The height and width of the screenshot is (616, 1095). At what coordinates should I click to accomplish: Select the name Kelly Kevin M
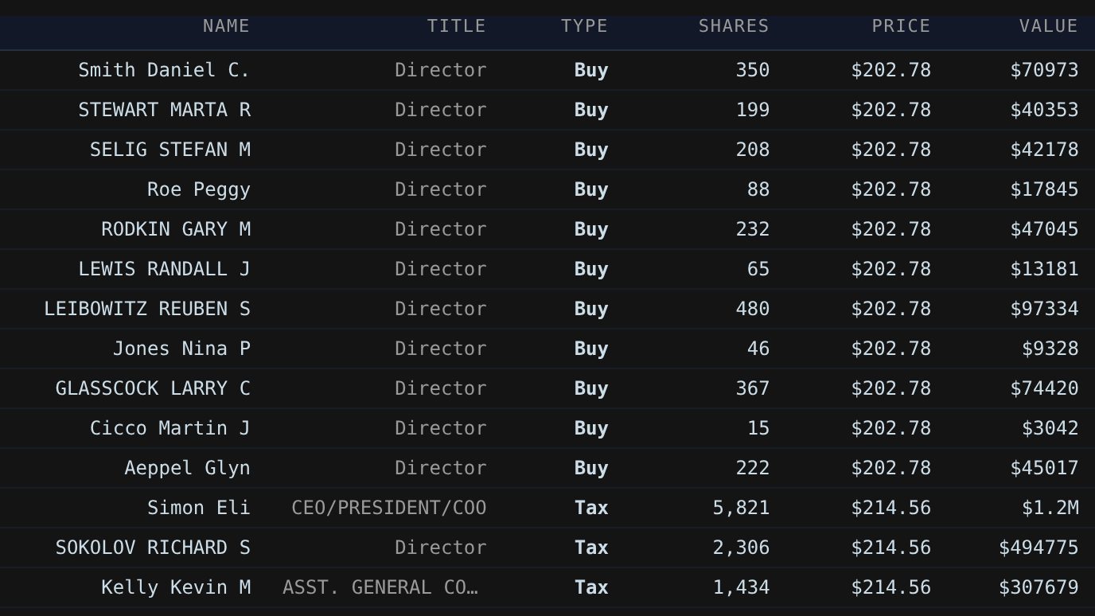pos(176,587)
